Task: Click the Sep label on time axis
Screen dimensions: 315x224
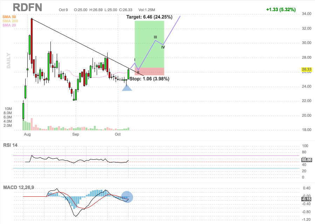Action: (76, 134)
